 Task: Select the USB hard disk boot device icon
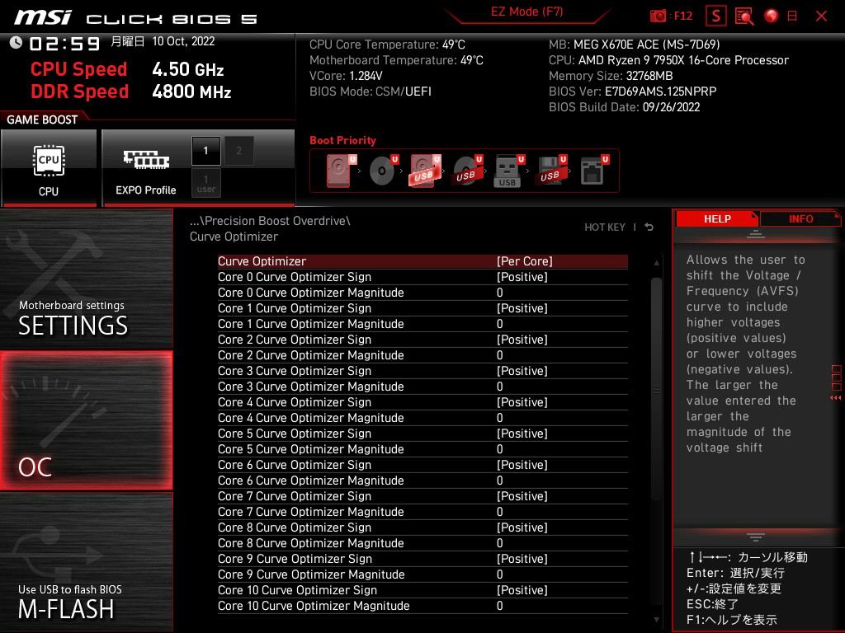click(424, 171)
